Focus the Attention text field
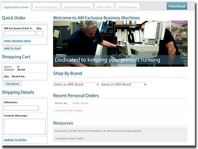Viewport: 198px width, 149px height. coord(21,108)
